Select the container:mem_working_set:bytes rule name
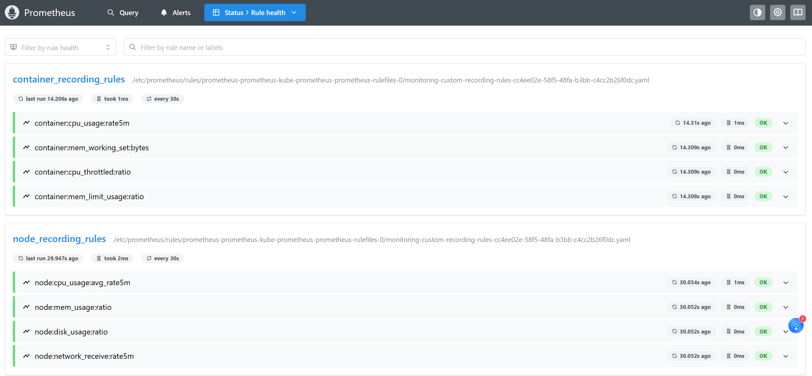 click(92, 148)
